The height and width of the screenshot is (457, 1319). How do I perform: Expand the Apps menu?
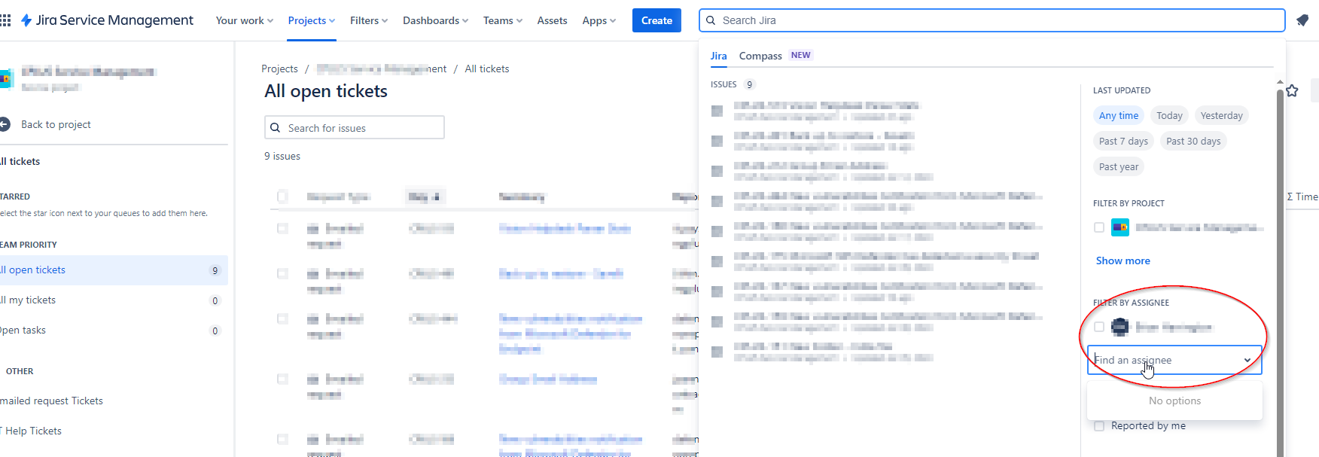(599, 20)
